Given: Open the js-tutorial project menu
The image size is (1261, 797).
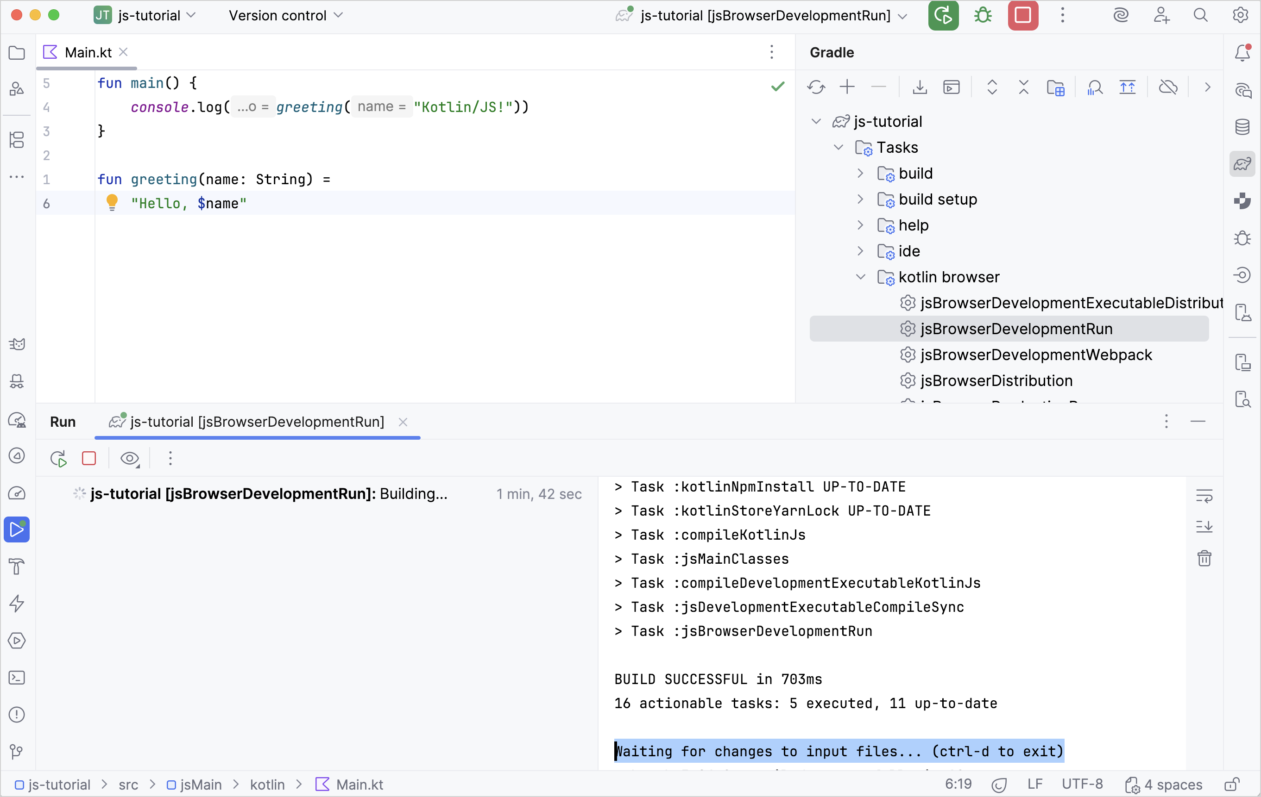Looking at the screenshot, I should click(145, 15).
